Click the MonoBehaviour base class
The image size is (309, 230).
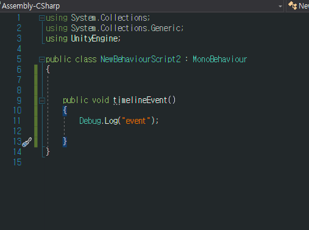(219, 59)
